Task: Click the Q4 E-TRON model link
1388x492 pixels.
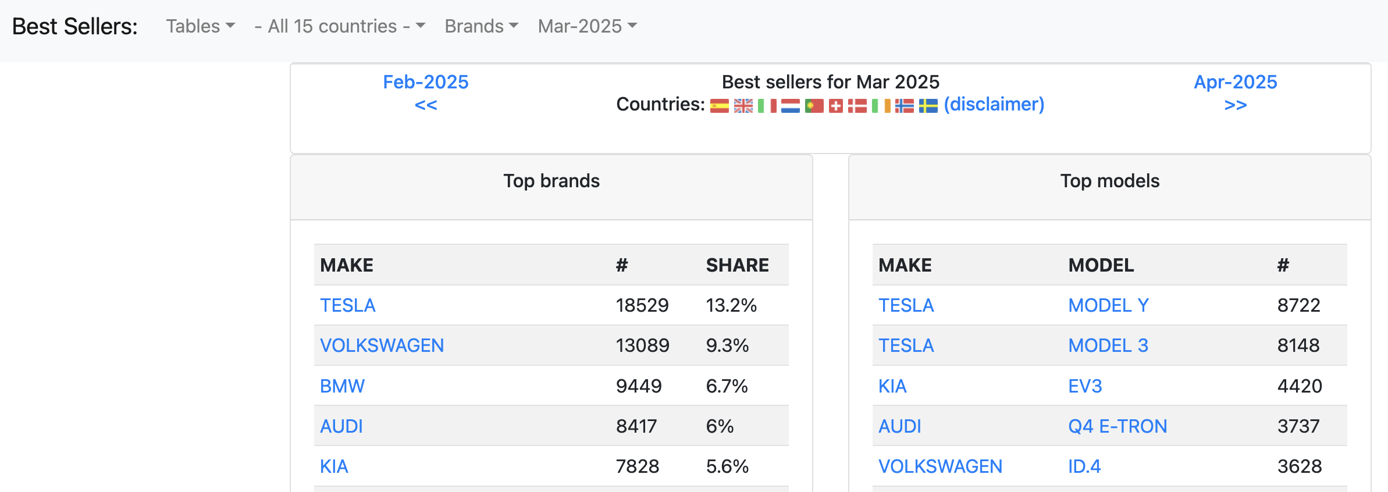Action: 1117,426
